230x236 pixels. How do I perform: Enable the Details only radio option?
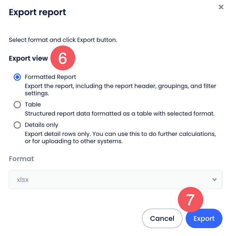click(17, 125)
